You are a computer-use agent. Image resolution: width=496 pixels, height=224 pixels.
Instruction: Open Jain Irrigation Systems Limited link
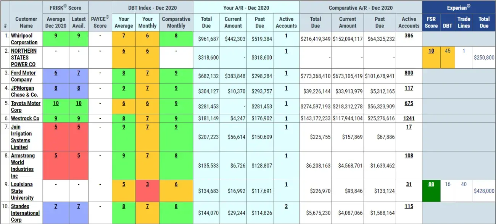[x=21, y=137]
